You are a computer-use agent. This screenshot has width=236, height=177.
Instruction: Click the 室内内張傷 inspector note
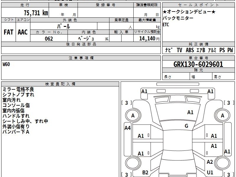point(13,111)
